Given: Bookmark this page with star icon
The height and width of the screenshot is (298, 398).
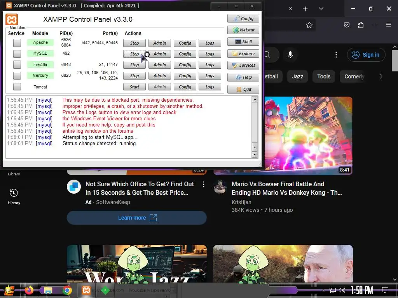Looking at the screenshot, I should [309, 25].
